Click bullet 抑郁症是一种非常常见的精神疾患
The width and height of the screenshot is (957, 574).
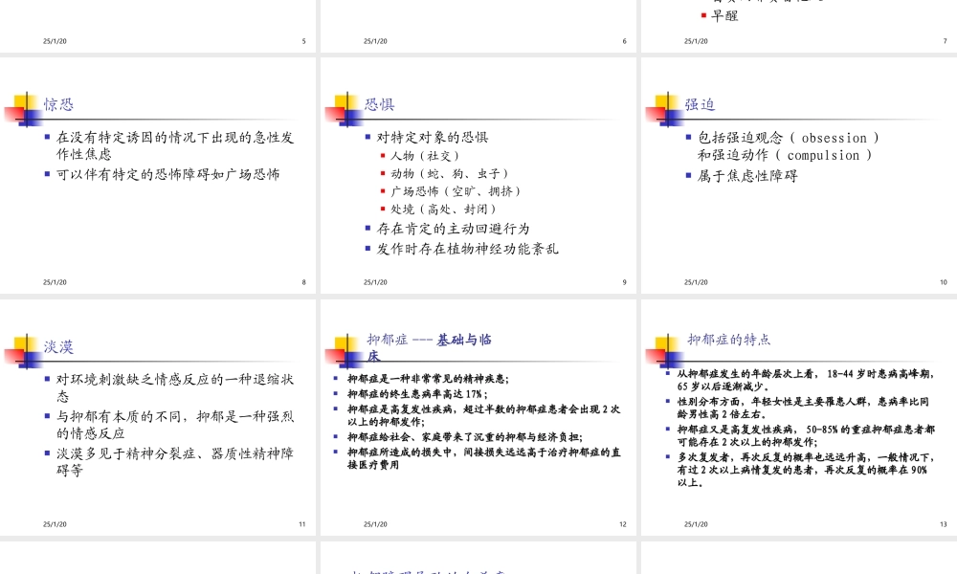(428, 379)
